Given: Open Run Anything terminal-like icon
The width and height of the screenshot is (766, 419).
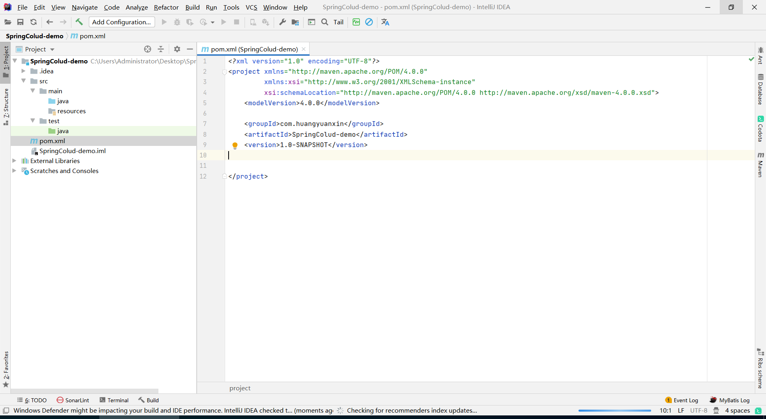Looking at the screenshot, I should click(x=312, y=22).
